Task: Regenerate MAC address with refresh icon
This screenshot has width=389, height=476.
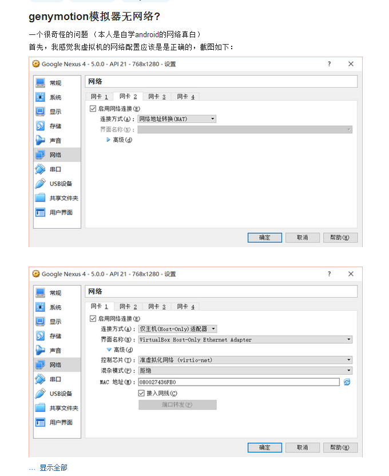Action: pyautogui.click(x=347, y=382)
